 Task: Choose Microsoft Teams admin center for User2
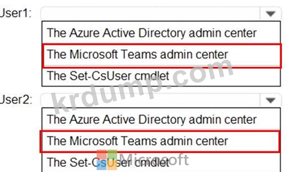pyautogui.click(x=138, y=141)
